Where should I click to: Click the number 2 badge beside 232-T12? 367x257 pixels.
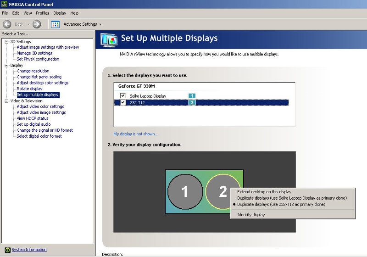[192, 103]
